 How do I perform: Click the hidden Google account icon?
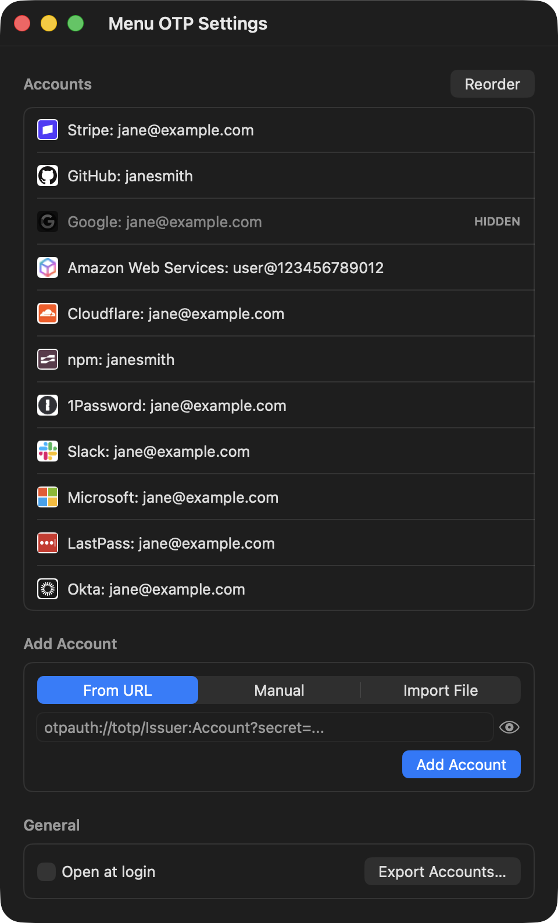point(48,221)
